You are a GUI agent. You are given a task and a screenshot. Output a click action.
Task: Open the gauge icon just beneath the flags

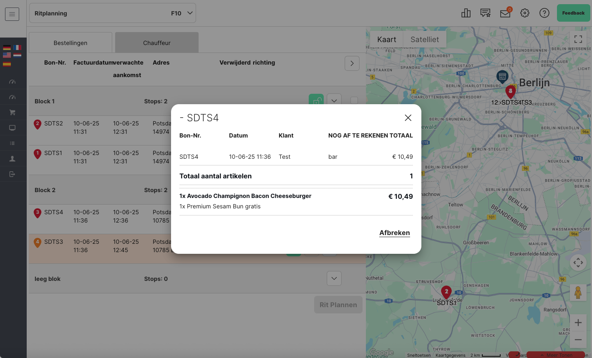click(x=12, y=82)
